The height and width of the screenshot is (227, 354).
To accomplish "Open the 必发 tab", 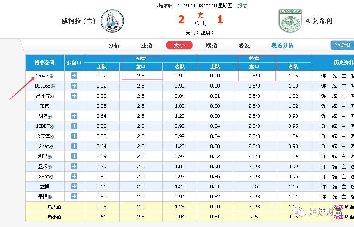I will click(244, 45).
